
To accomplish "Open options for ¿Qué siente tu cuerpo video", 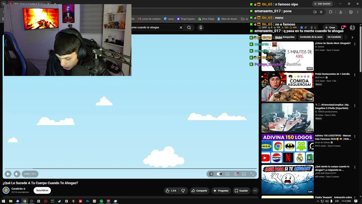I will (355, 167).
